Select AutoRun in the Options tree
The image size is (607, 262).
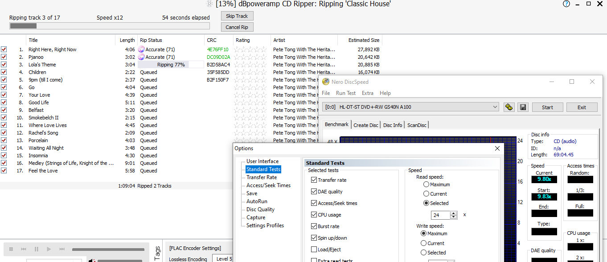(x=257, y=201)
